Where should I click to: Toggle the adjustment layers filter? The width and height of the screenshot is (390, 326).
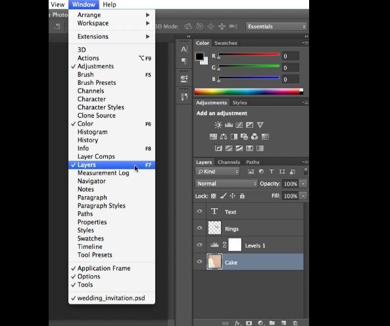tap(261, 171)
